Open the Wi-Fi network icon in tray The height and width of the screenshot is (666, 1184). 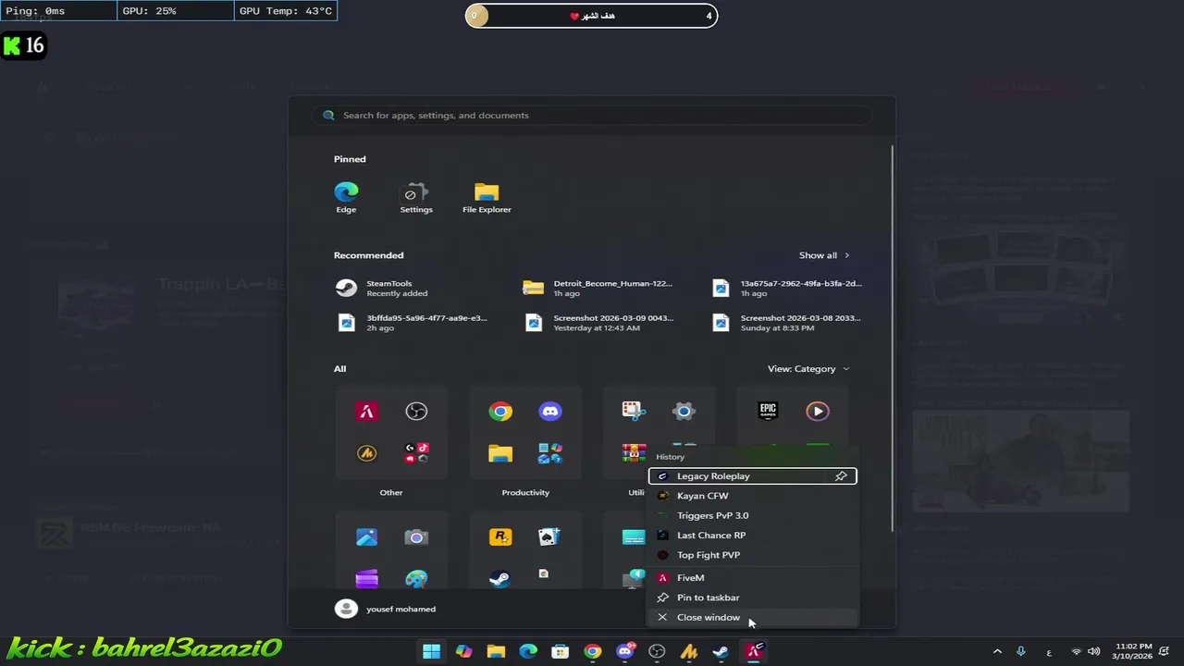click(1076, 651)
